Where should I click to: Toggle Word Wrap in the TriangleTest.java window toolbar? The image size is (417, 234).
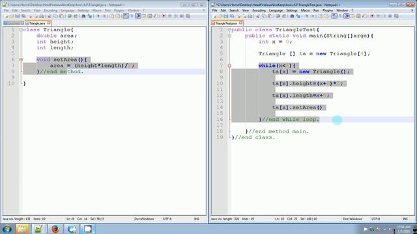point(334,16)
